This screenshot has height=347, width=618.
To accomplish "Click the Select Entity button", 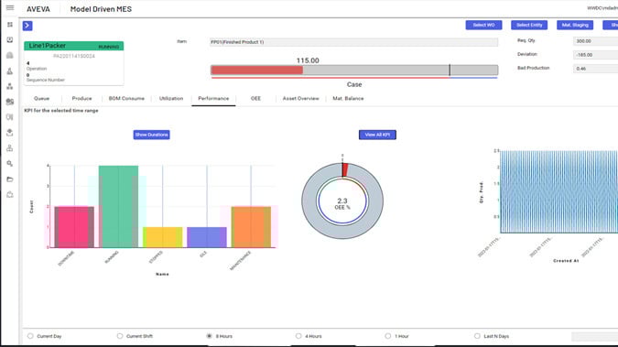I will point(529,25).
